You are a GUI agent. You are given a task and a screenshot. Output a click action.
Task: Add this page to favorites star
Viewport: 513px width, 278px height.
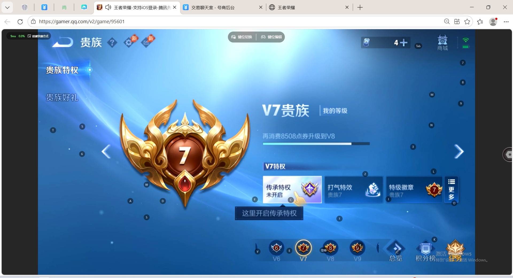point(467,21)
